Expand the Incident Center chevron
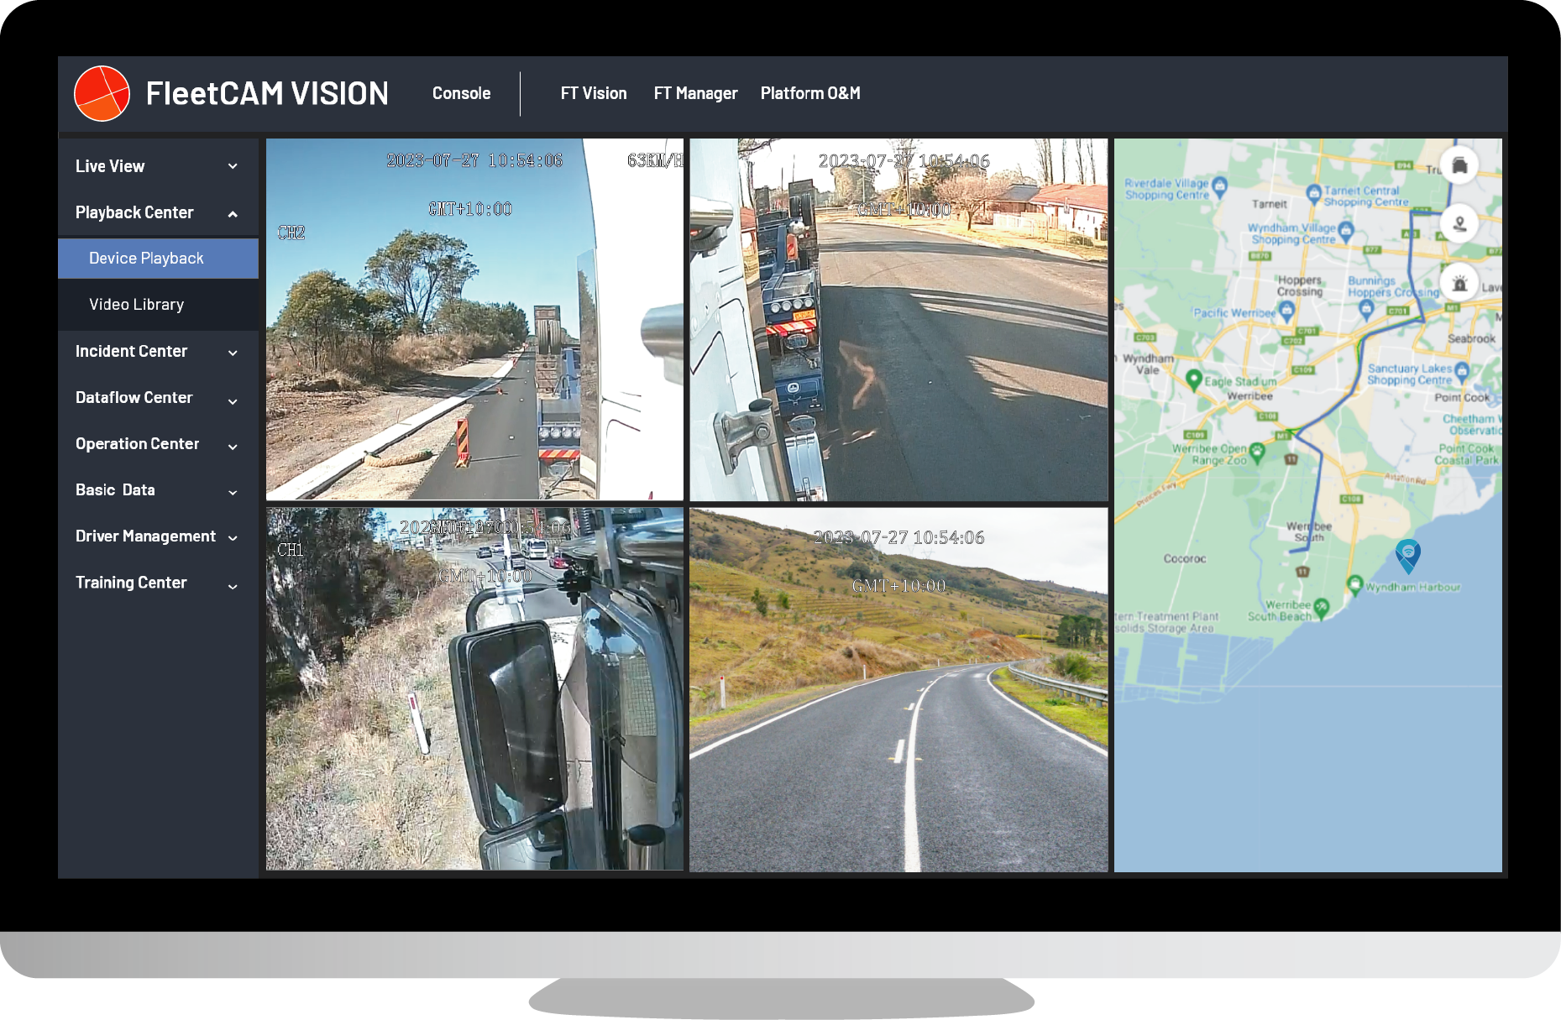This screenshot has height=1020, width=1561. 233,353
